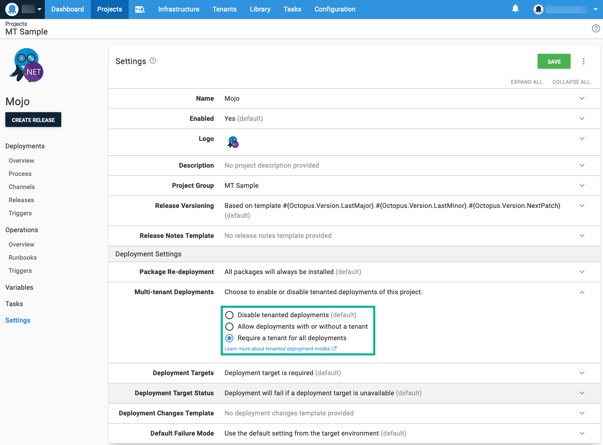
Task: Select Require a tenant for all deployments
Action: pos(229,338)
